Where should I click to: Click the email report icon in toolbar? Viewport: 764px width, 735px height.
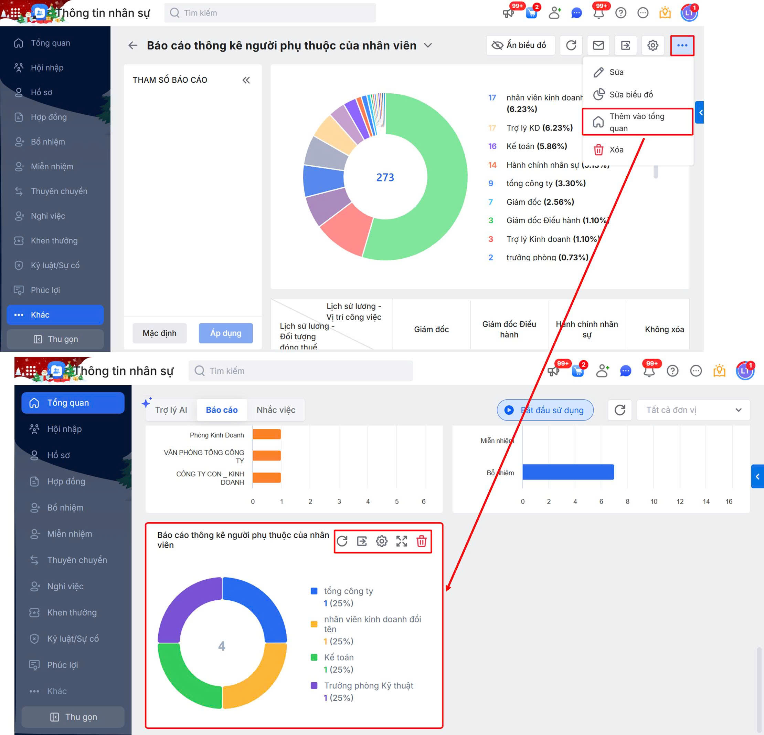598,45
